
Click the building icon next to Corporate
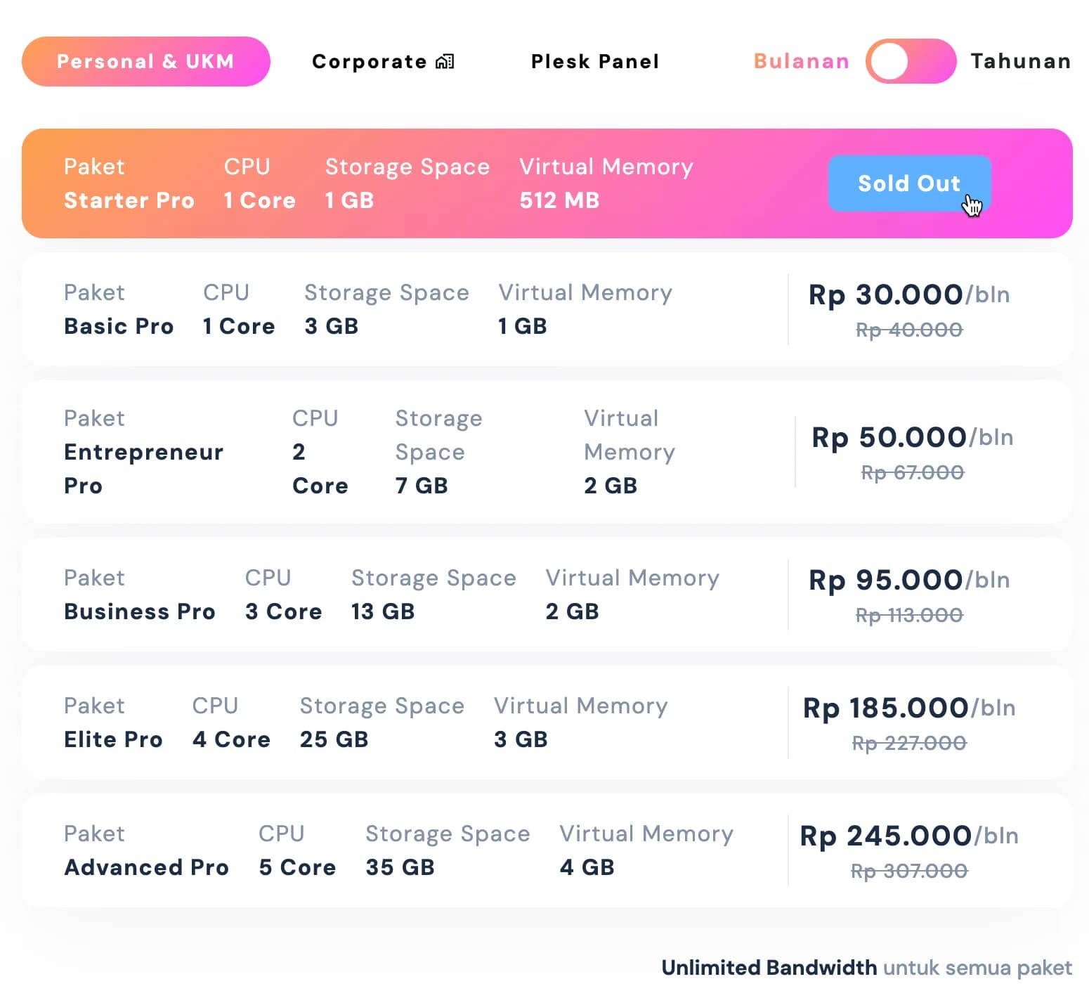tap(445, 60)
